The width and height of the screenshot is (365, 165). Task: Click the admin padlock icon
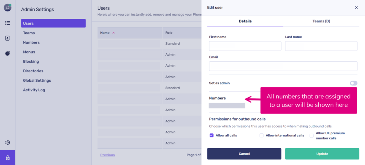pos(7,158)
